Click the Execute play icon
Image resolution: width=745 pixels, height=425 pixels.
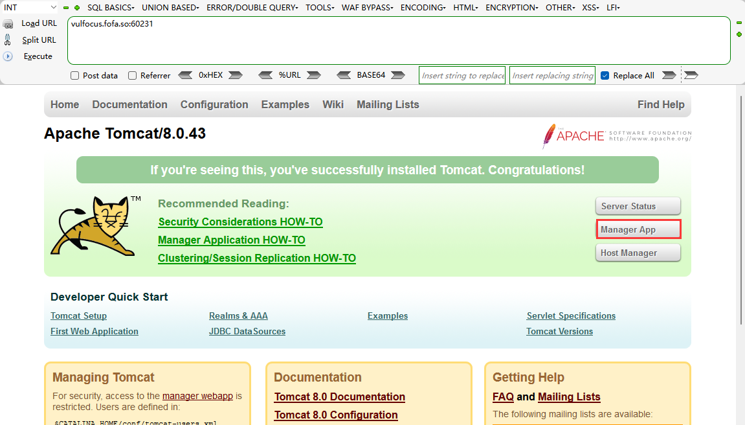(8, 56)
